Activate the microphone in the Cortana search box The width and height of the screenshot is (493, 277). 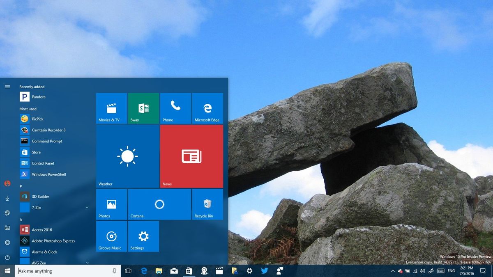pyautogui.click(x=114, y=271)
